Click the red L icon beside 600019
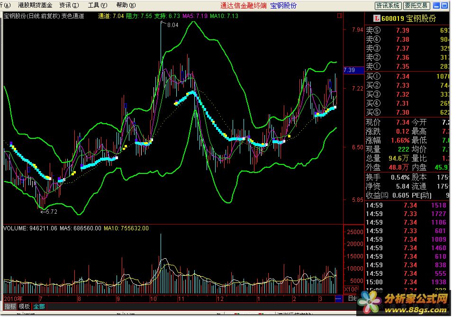This screenshot has width=452, height=317. pyautogui.click(x=377, y=18)
